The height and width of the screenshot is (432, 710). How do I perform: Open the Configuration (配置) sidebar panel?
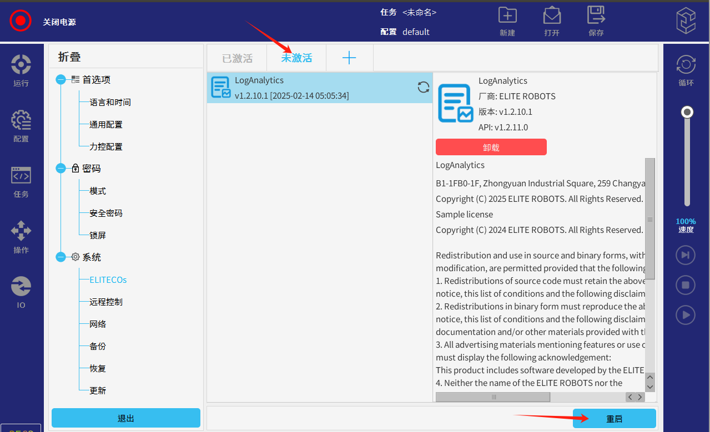coord(21,126)
